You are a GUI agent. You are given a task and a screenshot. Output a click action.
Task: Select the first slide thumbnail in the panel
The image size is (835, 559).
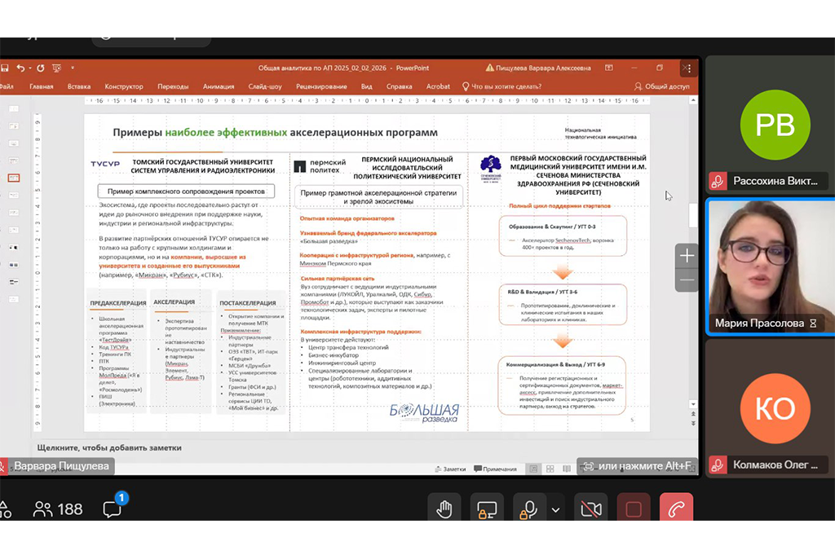[x=14, y=109]
